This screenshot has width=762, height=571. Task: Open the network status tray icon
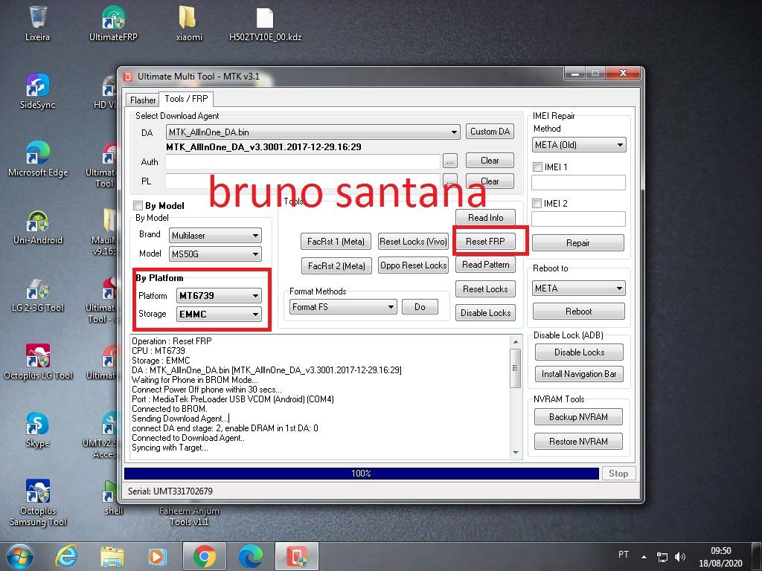[662, 557]
